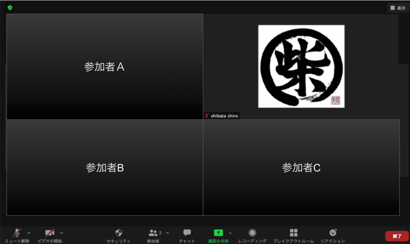Screen dimensions: 410x244
Task: Open the Participants panel icon
Action: click(153, 233)
